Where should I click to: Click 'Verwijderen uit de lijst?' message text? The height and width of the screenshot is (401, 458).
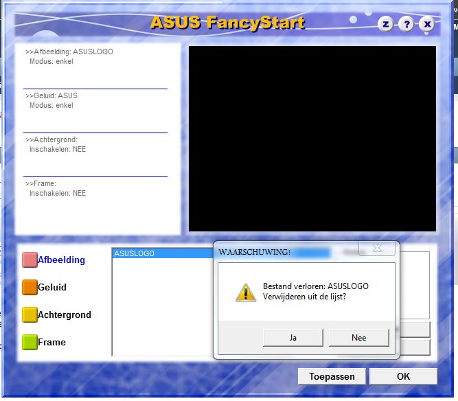point(305,297)
